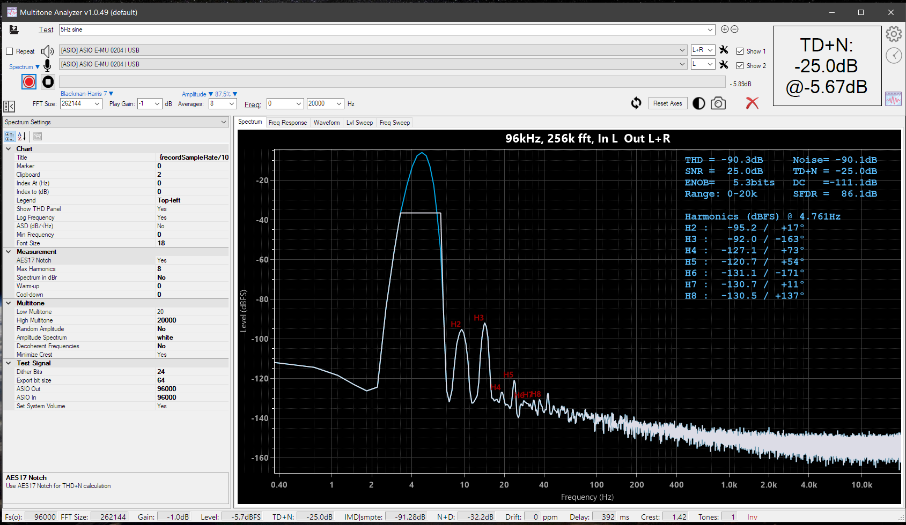906x525 pixels.
Task: Open the maximum Freq dropdown showing 20000
Action: tap(326, 103)
